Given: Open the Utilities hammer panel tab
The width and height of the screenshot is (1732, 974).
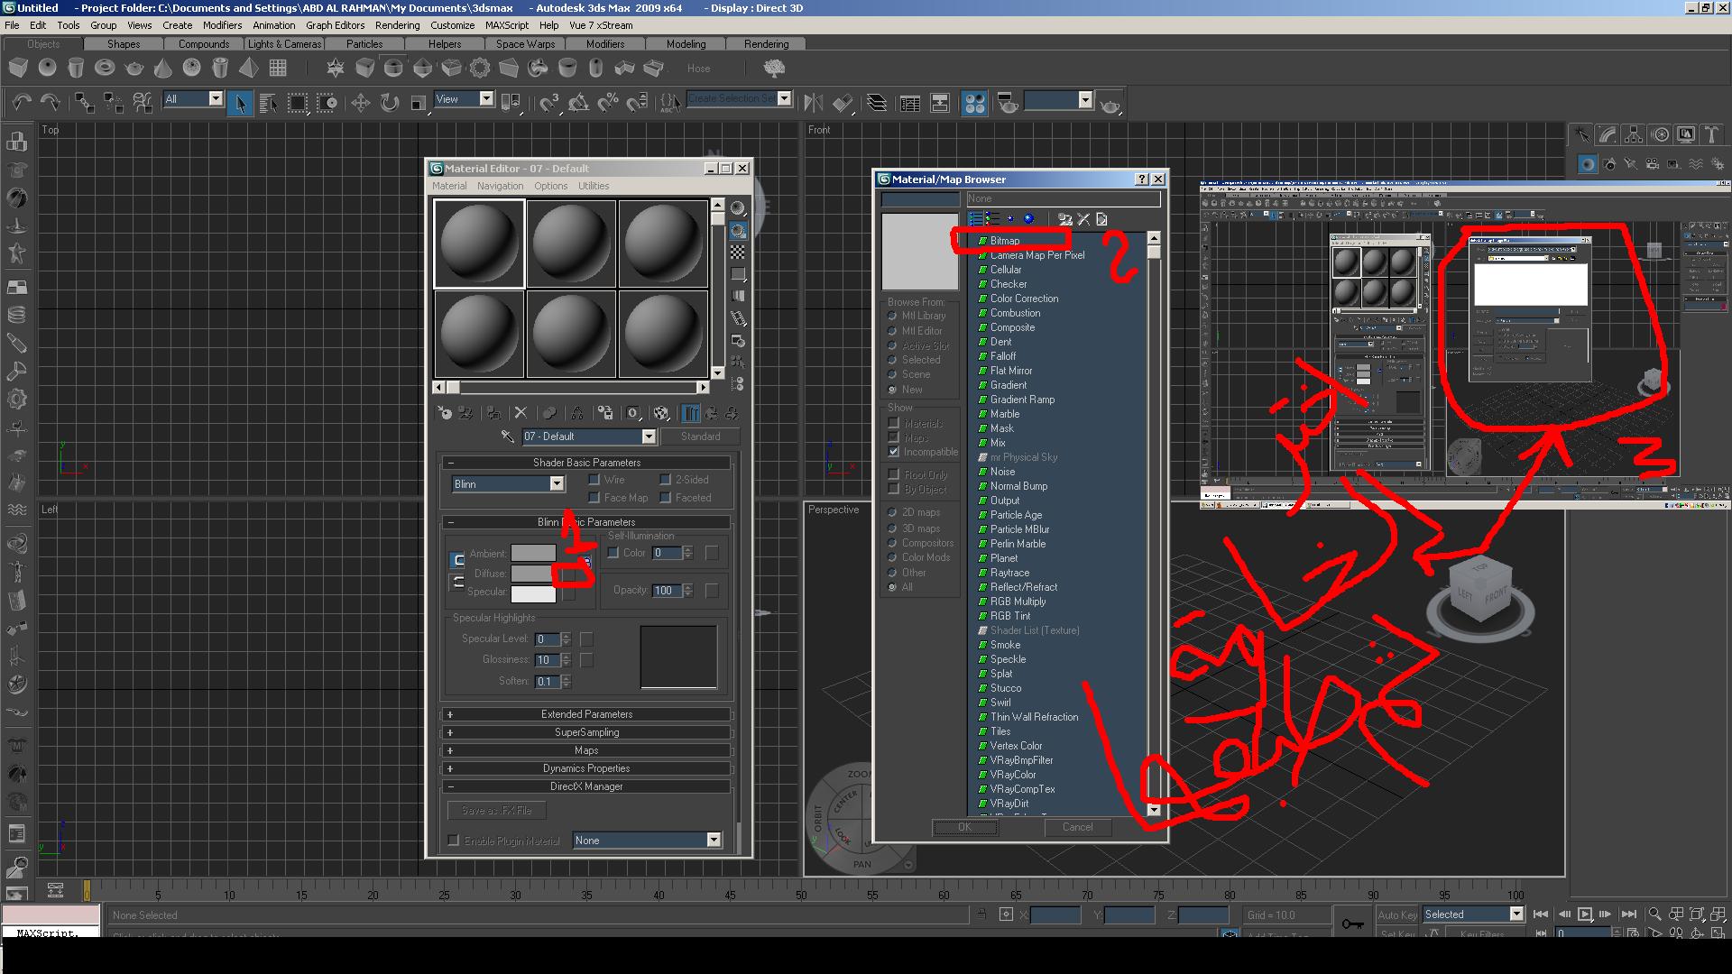Looking at the screenshot, I should [x=1712, y=135].
